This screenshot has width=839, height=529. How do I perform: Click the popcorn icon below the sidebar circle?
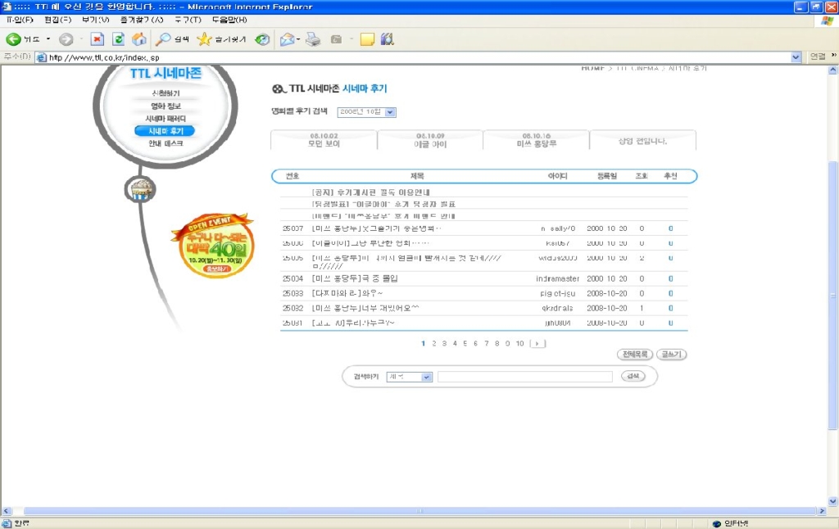(141, 189)
